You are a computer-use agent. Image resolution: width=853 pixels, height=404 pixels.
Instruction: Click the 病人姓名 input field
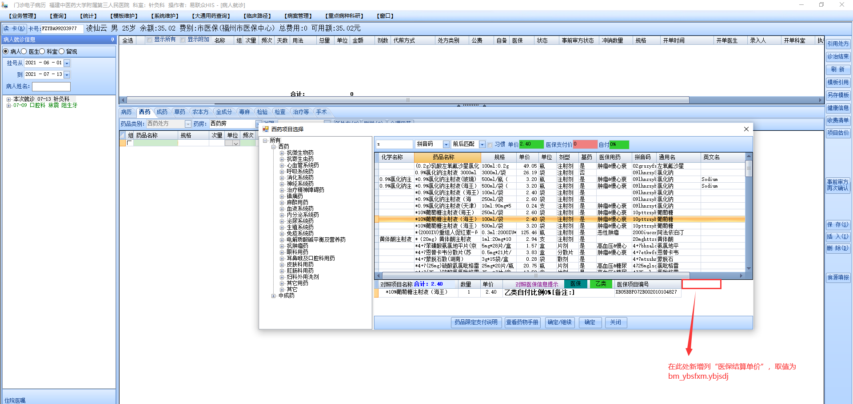pyautogui.click(x=51, y=86)
